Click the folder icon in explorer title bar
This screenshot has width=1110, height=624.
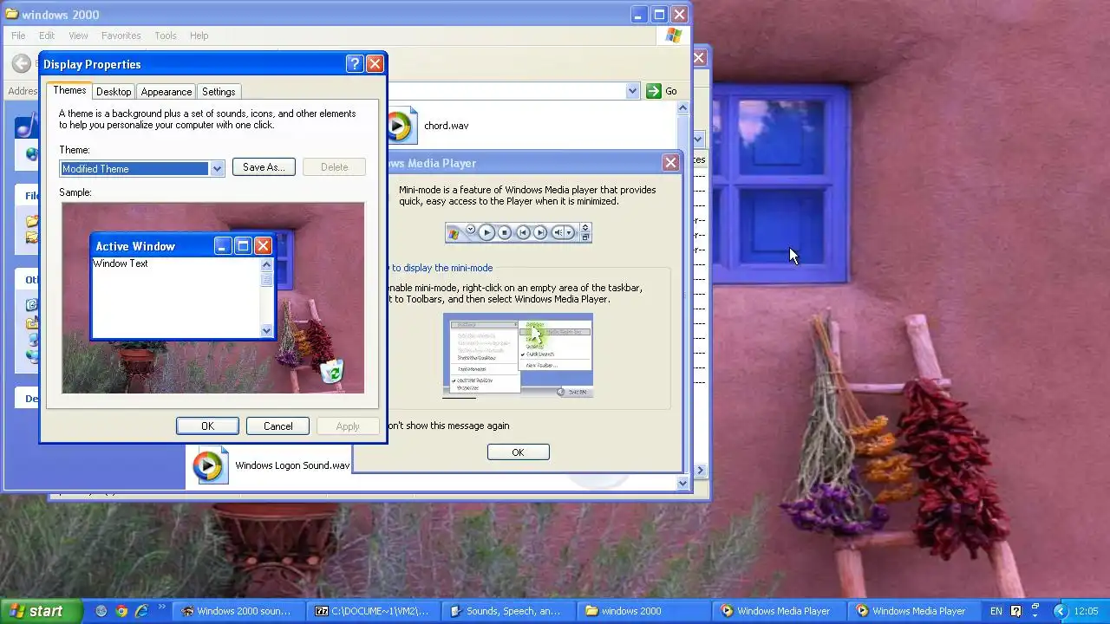tap(12, 14)
